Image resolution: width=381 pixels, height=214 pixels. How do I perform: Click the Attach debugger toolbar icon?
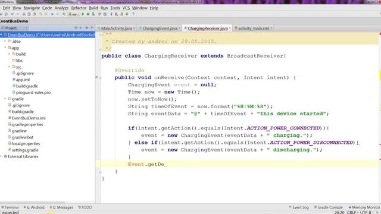coord(93,14)
